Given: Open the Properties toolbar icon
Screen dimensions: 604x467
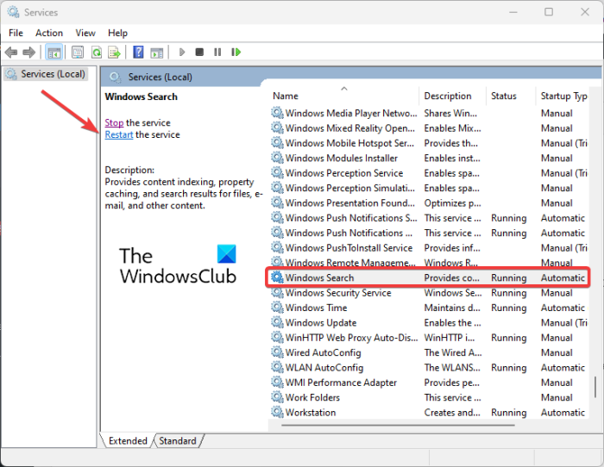Looking at the screenshot, I should coord(78,52).
